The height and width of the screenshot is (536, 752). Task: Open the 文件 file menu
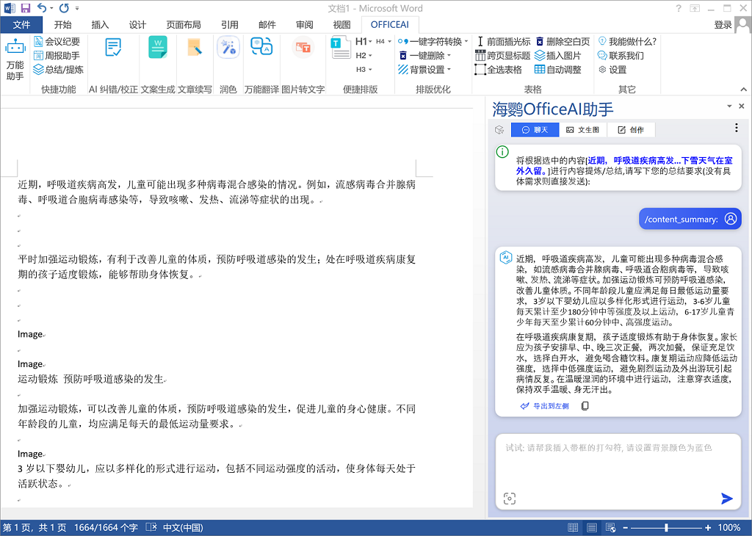[x=21, y=24]
